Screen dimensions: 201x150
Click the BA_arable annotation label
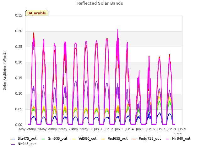[37, 13]
